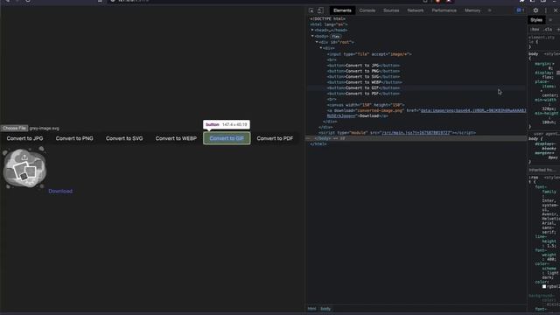Screen dimensions: 560x315
Task: Show more DevTools tabs chevron
Action: coord(490,10)
